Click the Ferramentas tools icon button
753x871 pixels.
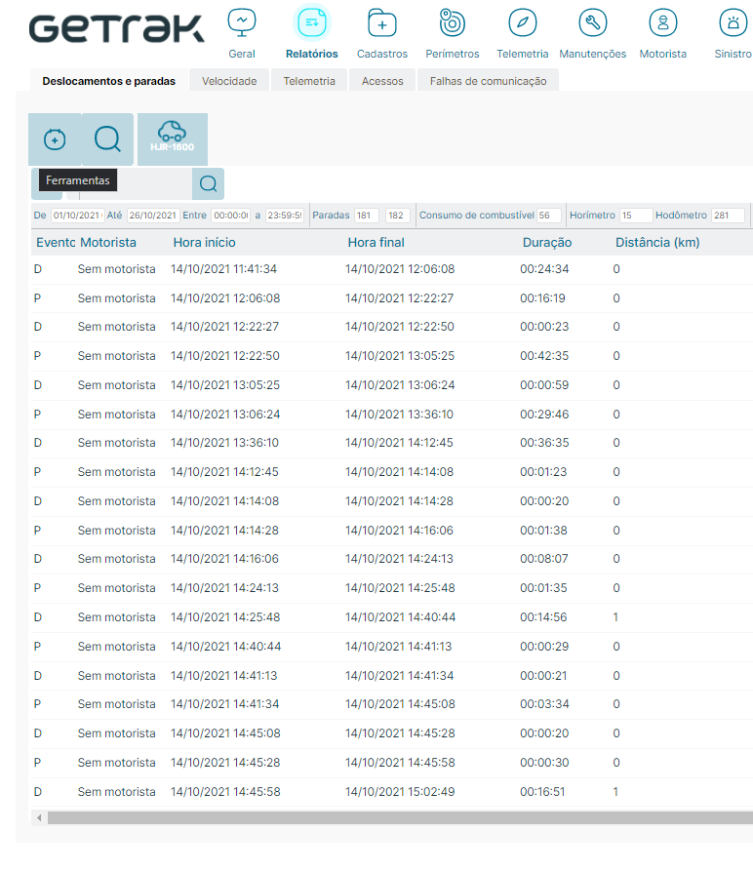coord(55,139)
